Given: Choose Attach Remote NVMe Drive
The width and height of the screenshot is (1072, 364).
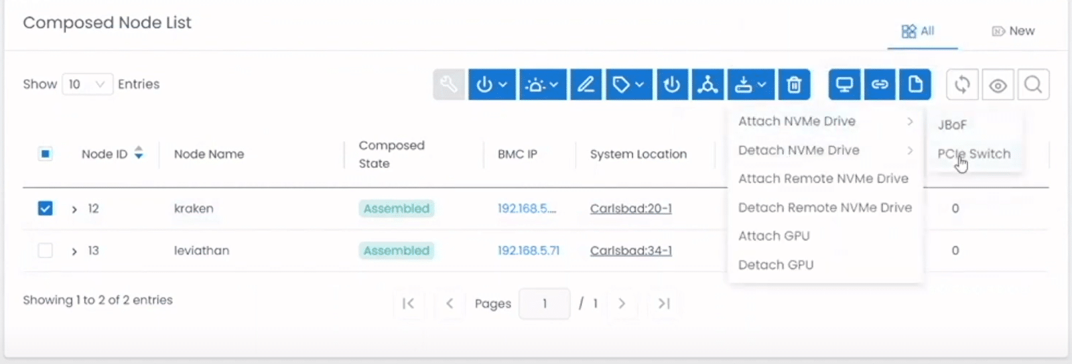Looking at the screenshot, I should [x=825, y=179].
